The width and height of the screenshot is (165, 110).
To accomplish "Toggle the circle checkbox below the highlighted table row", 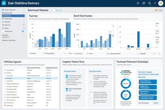I will pos(5,81).
